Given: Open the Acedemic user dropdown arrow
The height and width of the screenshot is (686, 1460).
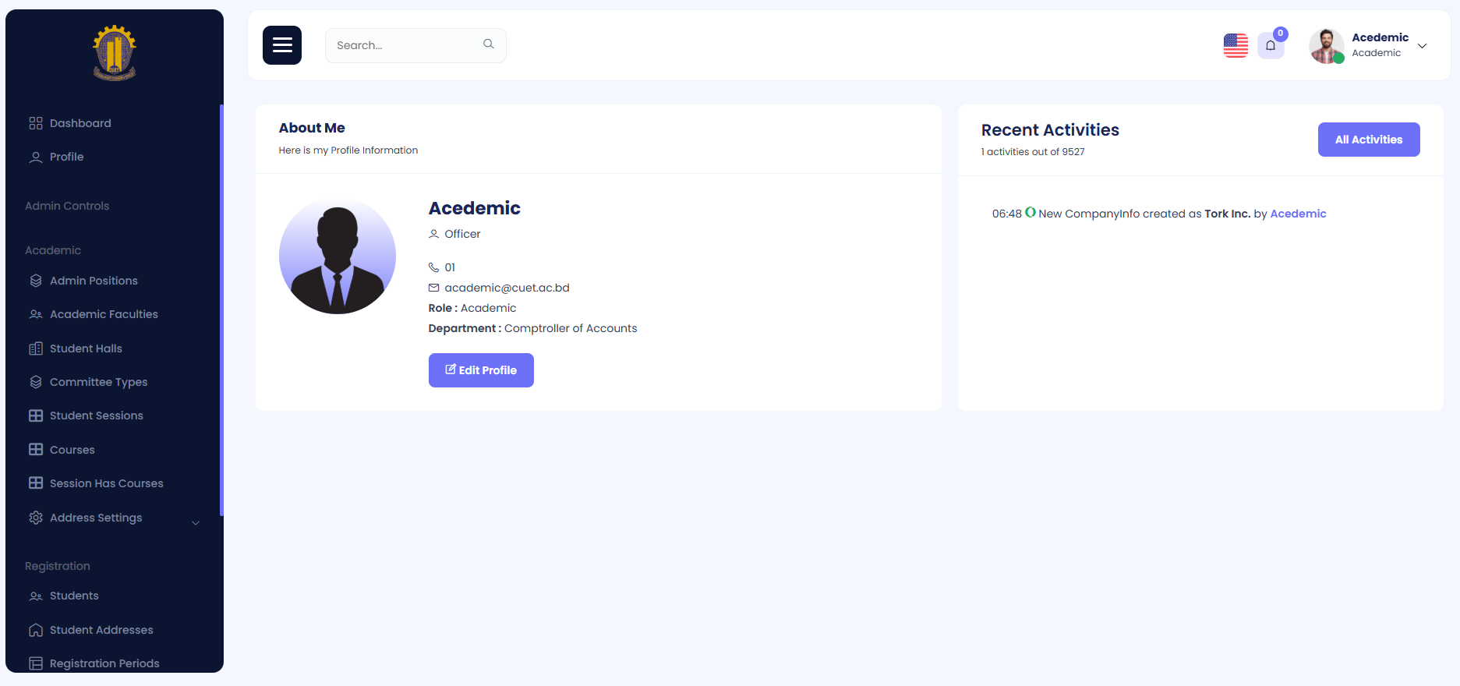Looking at the screenshot, I should coord(1422,46).
